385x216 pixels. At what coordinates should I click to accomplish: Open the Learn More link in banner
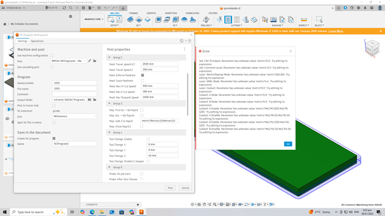(336, 31)
